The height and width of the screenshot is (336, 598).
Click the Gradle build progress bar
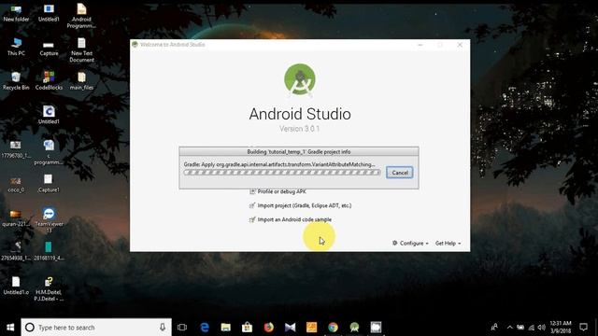click(x=282, y=173)
